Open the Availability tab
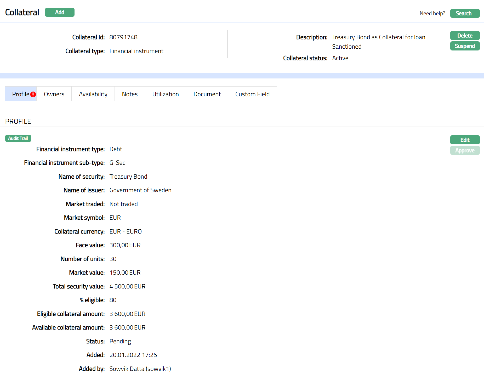The height and width of the screenshot is (380, 484). pyautogui.click(x=93, y=94)
